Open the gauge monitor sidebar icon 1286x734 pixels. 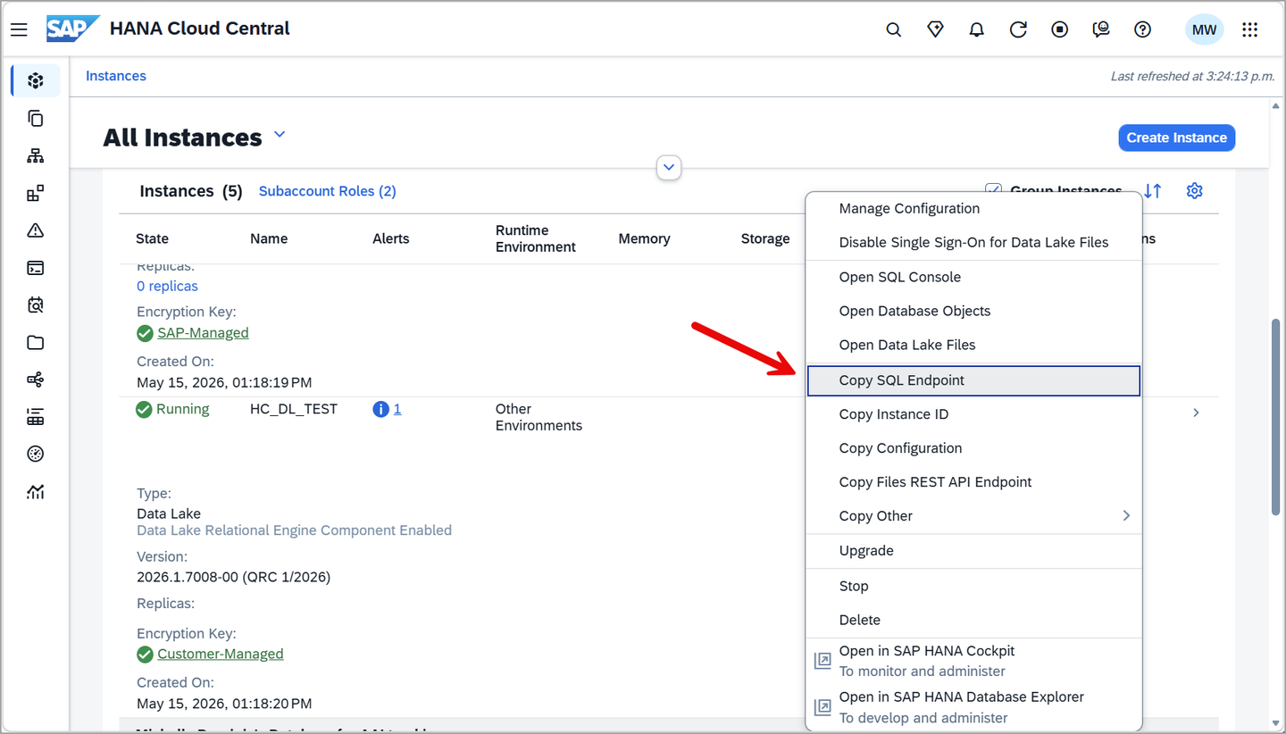36,454
